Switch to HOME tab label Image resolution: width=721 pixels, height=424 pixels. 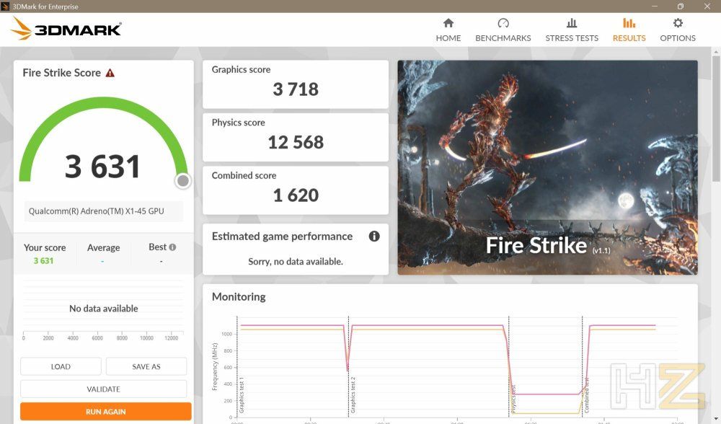click(448, 38)
